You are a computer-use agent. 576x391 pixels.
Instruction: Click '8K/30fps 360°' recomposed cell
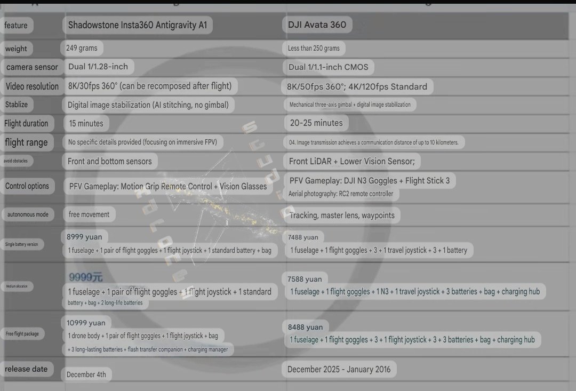150,86
